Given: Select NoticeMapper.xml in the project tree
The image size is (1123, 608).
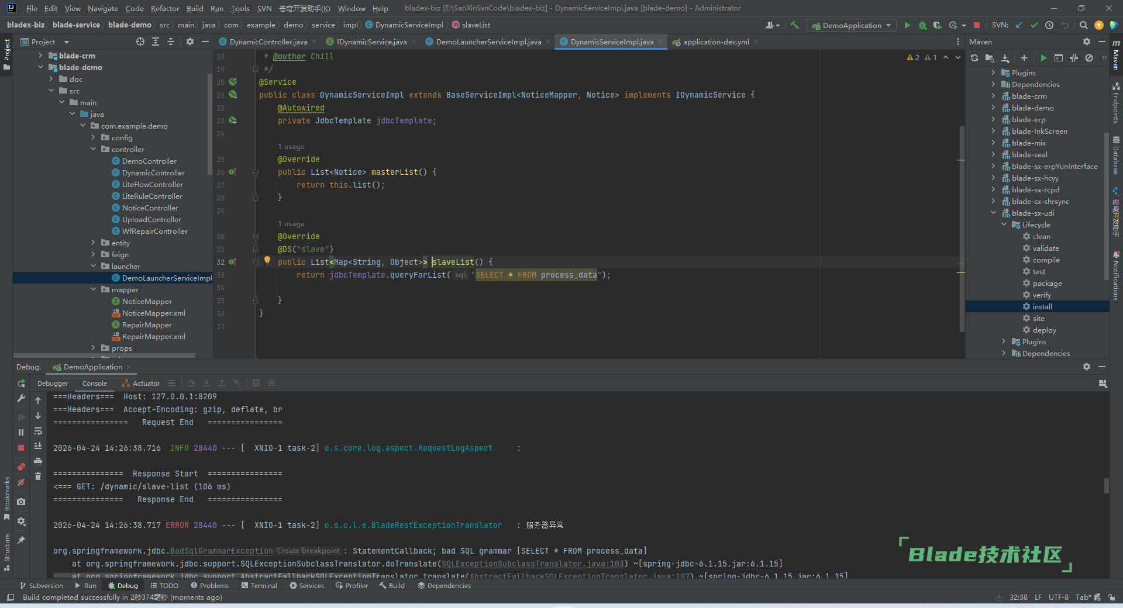Looking at the screenshot, I should pos(153,313).
